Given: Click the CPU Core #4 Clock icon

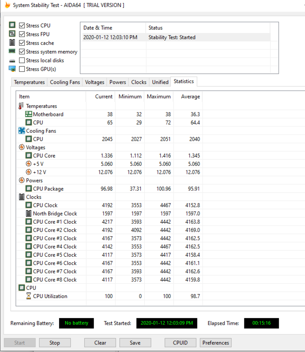Looking at the screenshot, I should (28, 246).
